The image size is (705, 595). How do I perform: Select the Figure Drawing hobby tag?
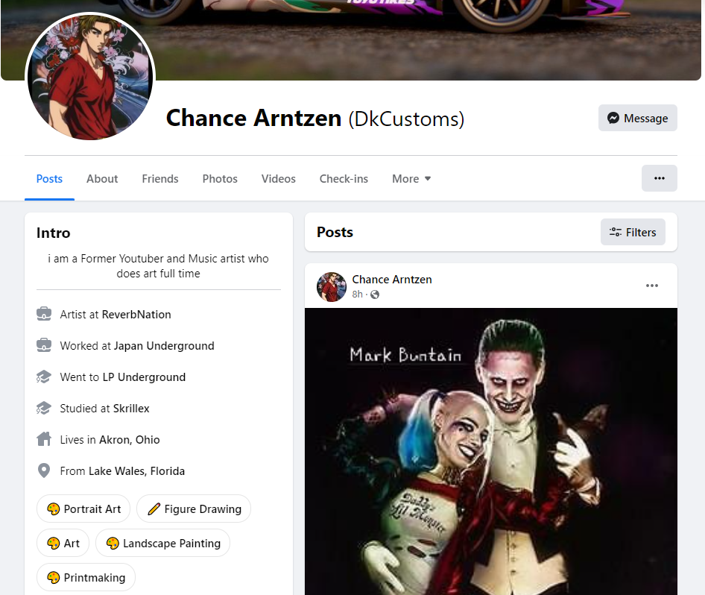tap(194, 509)
